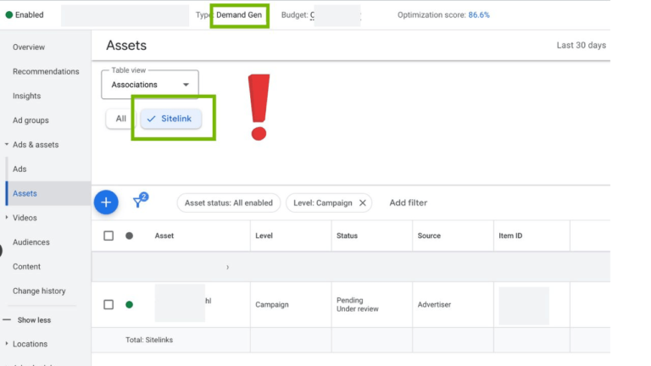
Task: Click the 86.6% optimization score link
Action: click(x=479, y=15)
